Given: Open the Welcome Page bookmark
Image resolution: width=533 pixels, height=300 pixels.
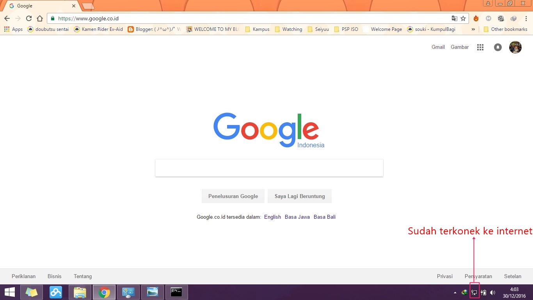Looking at the screenshot, I should [382, 29].
